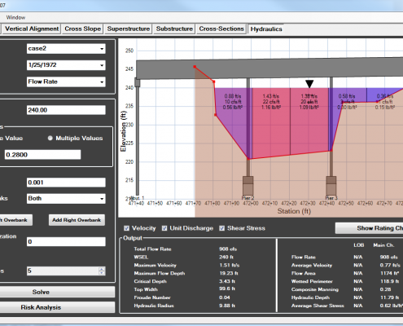Switch to the Cross-Sections tab
This screenshot has width=403, height=326.
[221, 29]
